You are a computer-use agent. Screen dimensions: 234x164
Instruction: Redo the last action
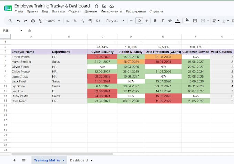coord(25,21)
